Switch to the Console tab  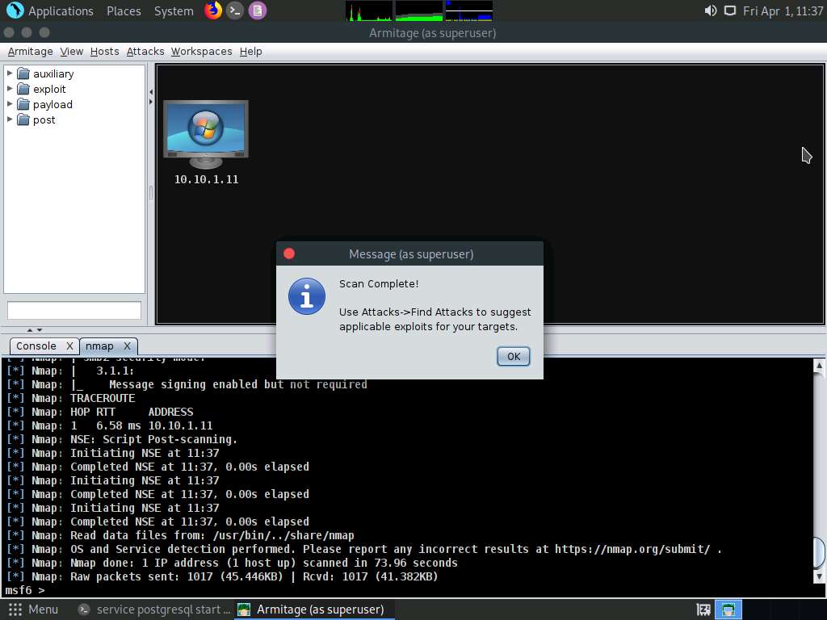point(36,346)
